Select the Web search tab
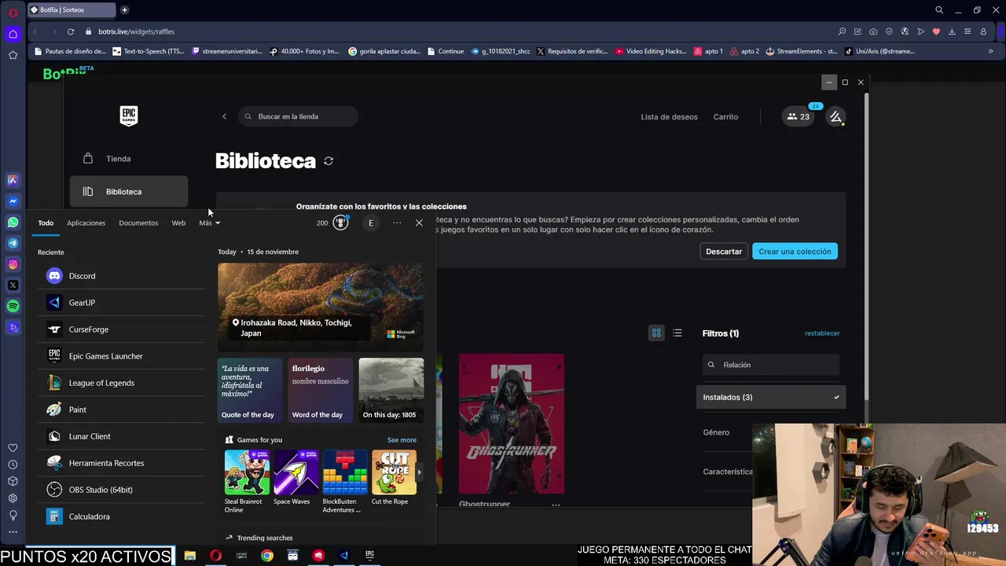 tap(178, 223)
